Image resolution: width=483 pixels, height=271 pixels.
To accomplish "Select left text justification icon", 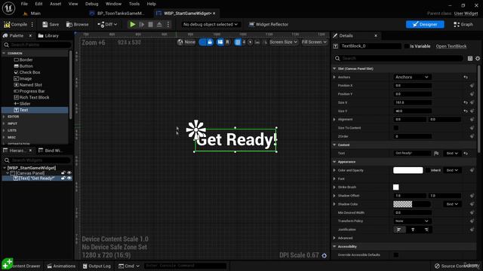I will click(399, 230).
